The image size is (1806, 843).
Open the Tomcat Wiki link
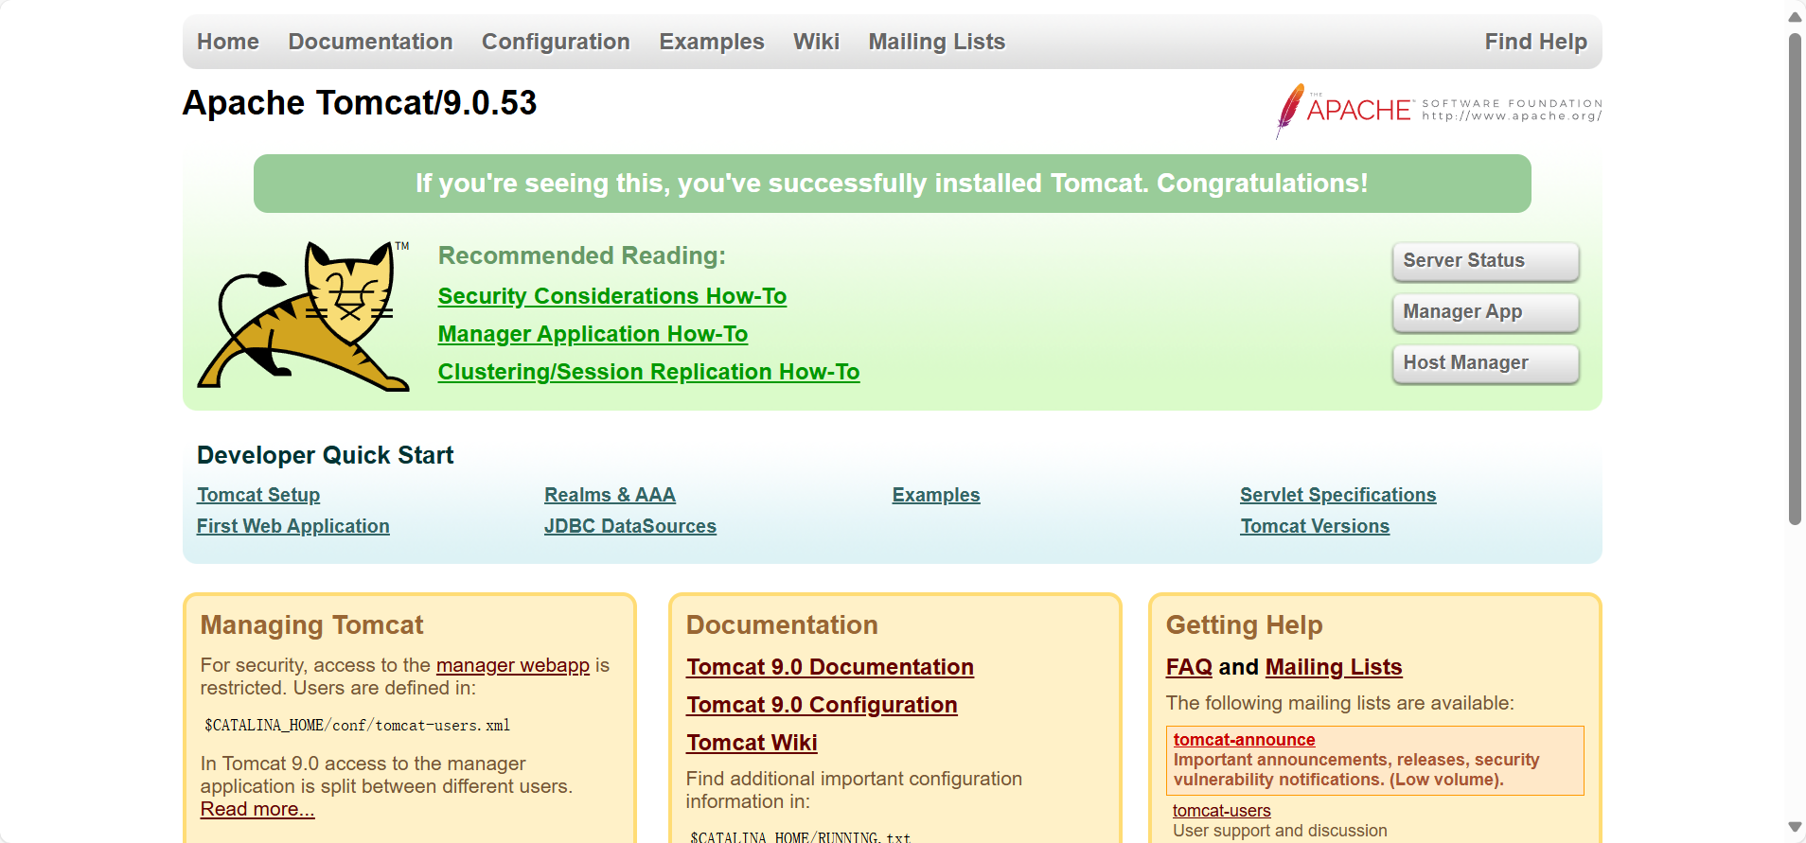coord(752,743)
